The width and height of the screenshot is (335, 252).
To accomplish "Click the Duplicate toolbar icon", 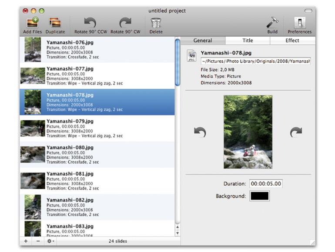I will pos(55,23).
